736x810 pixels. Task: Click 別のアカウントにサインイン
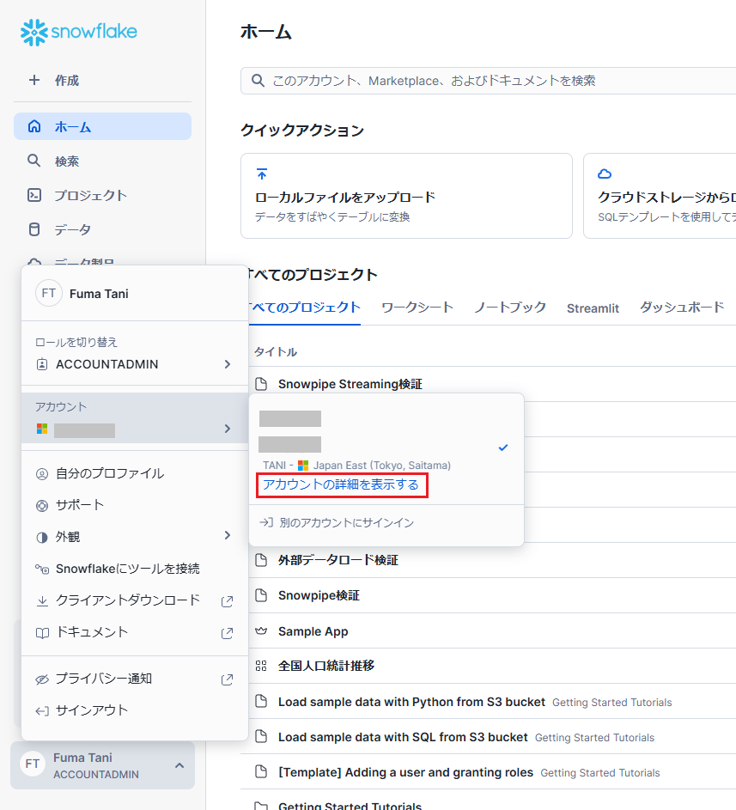[x=347, y=523]
